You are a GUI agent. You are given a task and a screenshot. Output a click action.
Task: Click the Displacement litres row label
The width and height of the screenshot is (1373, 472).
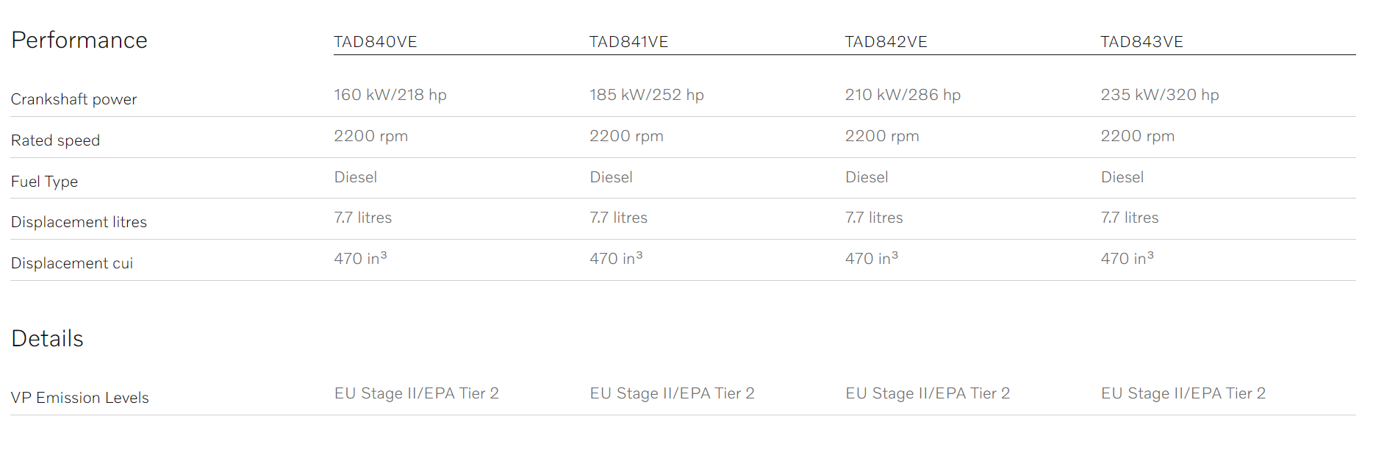coord(79,222)
